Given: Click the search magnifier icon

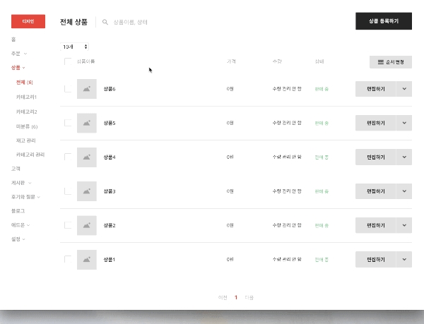Looking at the screenshot, I should pos(105,22).
